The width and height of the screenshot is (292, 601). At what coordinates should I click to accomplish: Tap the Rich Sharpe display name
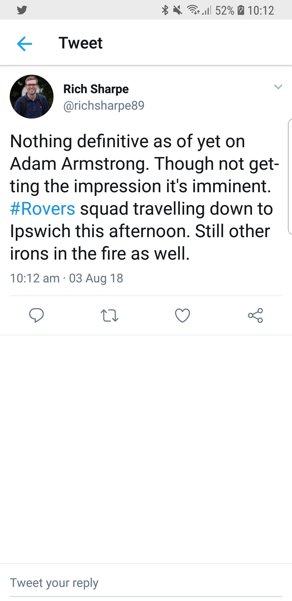96,89
